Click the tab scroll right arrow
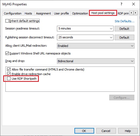 (136, 13)
